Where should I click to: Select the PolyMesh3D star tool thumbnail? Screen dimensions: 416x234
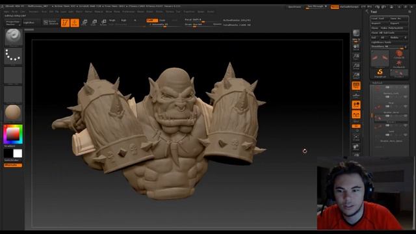(398, 64)
